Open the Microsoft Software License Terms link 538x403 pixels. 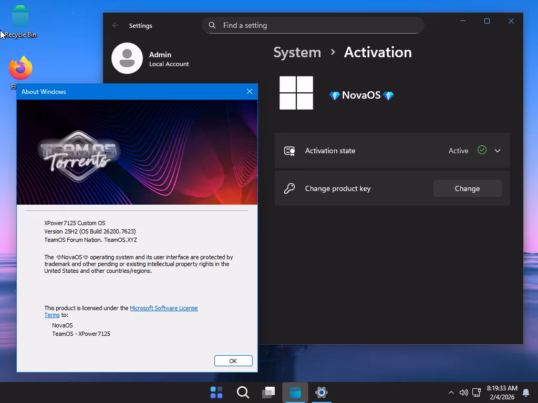pos(163,308)
